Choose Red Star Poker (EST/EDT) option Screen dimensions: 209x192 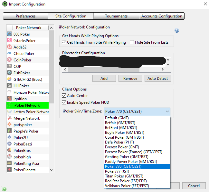pyautogui.click(x=137, y=181)
